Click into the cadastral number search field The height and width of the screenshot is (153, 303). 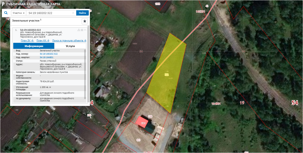49,13
